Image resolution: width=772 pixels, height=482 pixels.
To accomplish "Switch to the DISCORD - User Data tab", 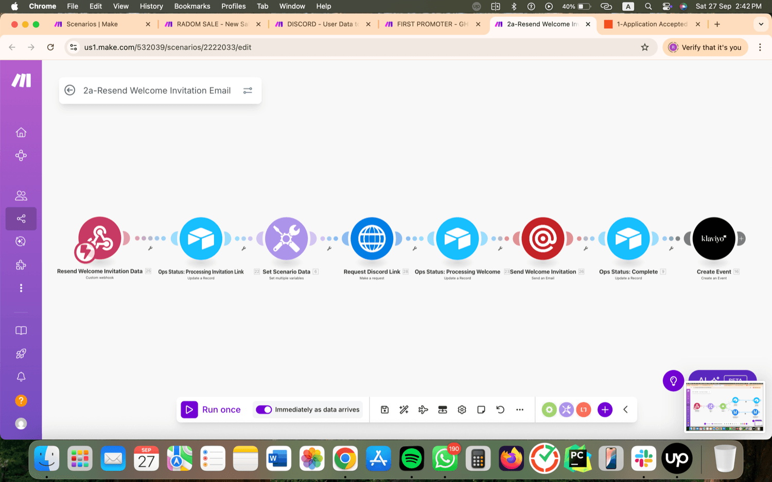I will (x=323, y=24).
